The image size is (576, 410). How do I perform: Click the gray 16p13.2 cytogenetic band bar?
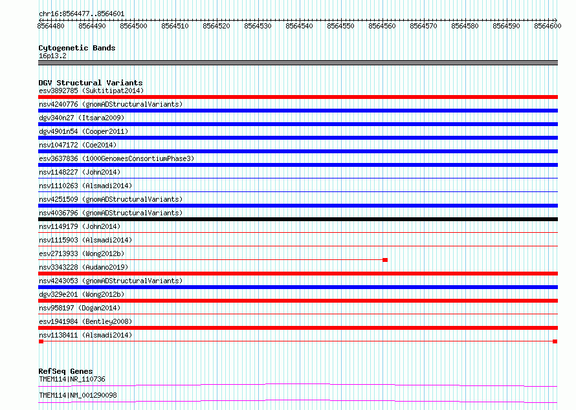pos(298,63)
